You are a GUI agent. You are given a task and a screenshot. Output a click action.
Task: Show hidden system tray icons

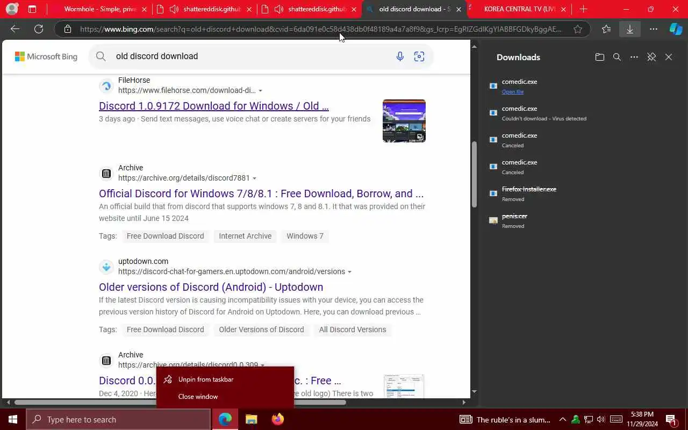[x=562, y=420]
